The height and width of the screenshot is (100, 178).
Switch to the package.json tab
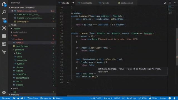click(127, 3)
